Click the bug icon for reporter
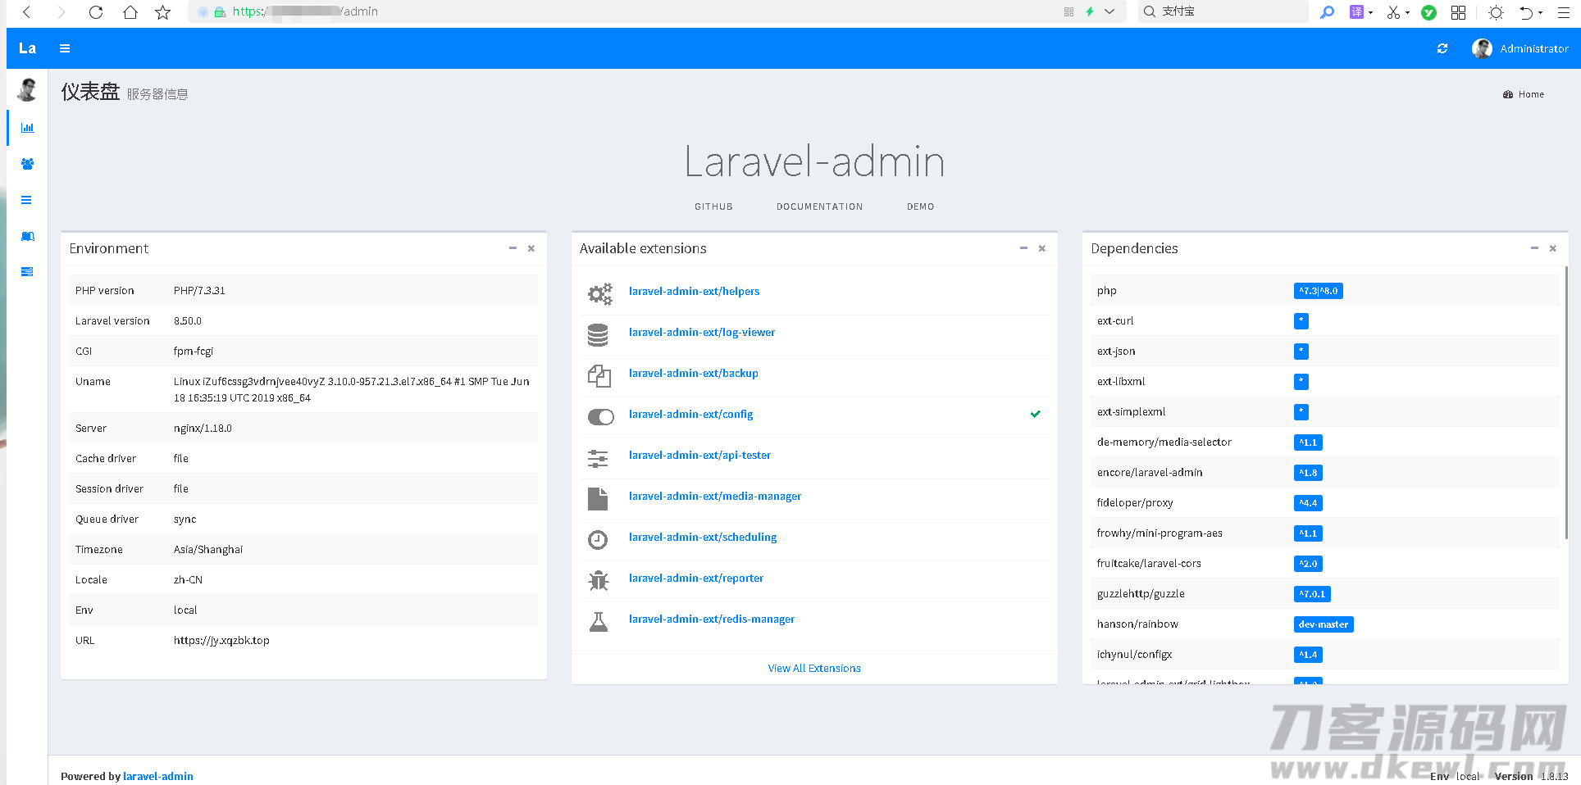The height and width of the screenshot is (785, 1581). pos(599,581)
